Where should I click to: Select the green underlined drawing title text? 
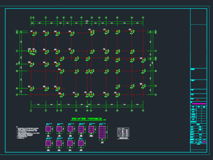coord(87,119)
